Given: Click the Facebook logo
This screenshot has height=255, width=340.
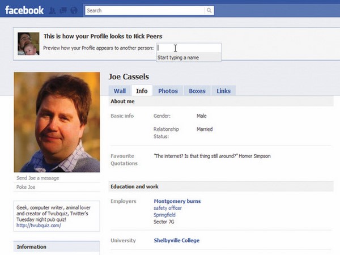Looking at the screenshot, I should click(x=24, y=10).
